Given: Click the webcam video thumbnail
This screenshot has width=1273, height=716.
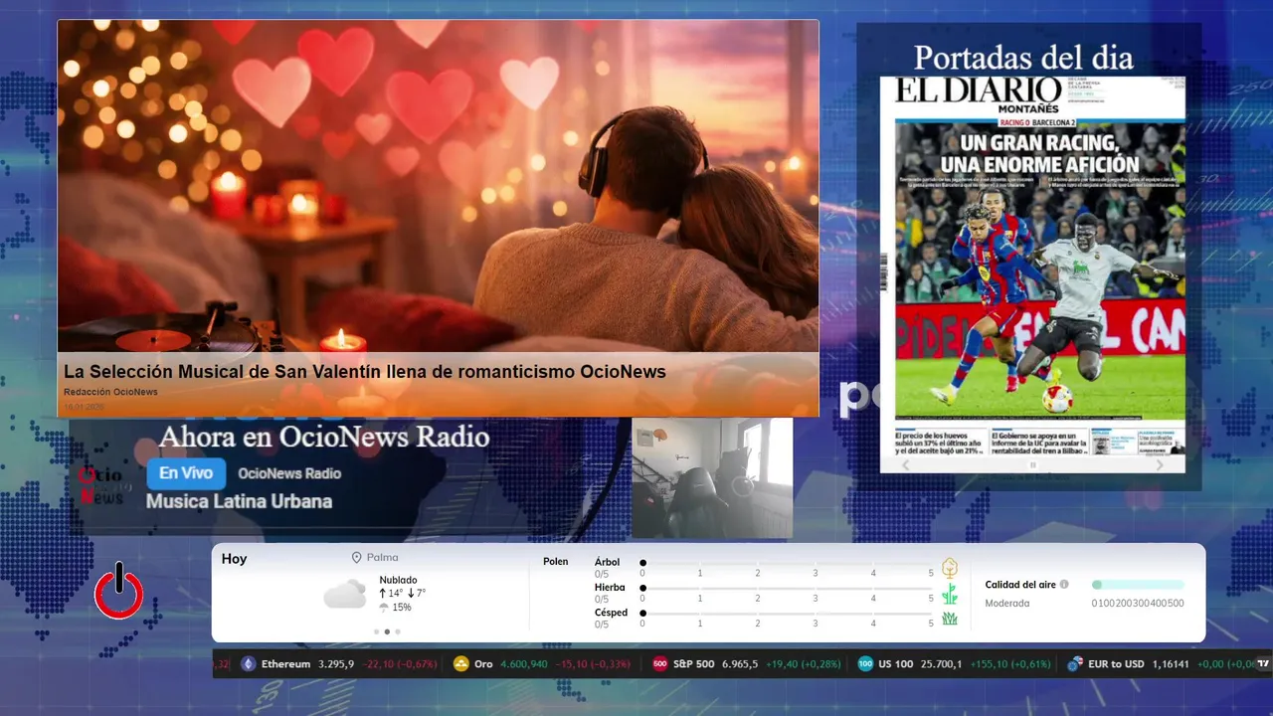Looking at the screenshot, I should click(712, 478).
